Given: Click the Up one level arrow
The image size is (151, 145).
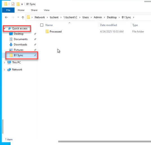Looking at the screenshot, I should pos(23,17).
